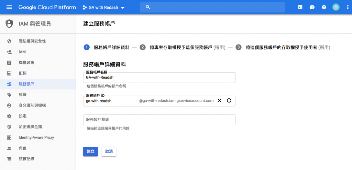Open 標籤 sidebar item
This screenshot has height=170, width=352.
point(38,95)
